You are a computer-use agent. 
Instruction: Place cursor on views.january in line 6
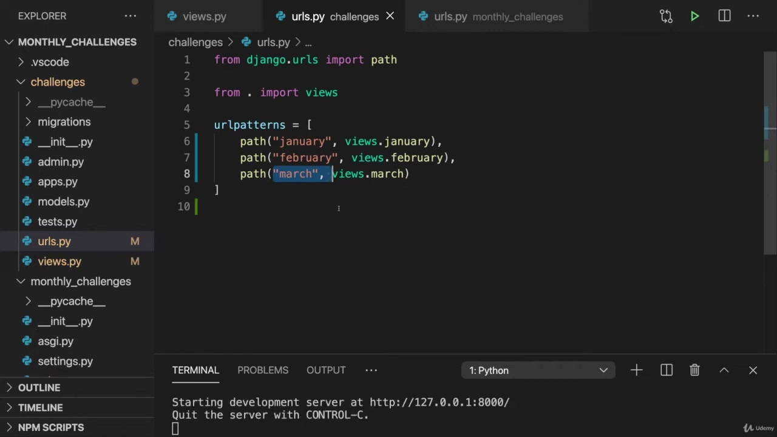[x=387, y=141]
